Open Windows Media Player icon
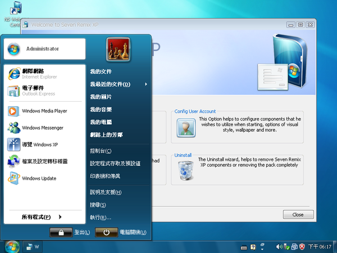 13,111
